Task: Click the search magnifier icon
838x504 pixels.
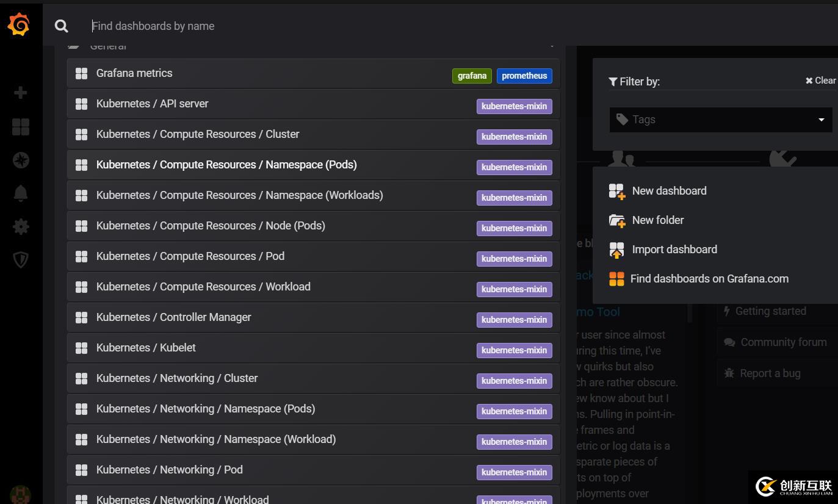Action: (x=61, y=26)
